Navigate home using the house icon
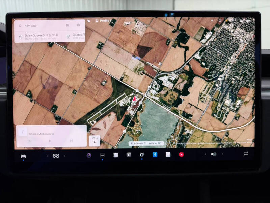Viewport: 270px width, 203px height. point(67,25)
